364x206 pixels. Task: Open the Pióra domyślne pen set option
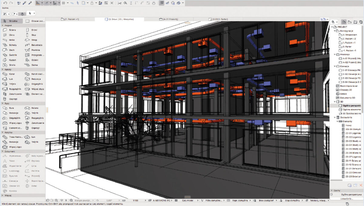click(x=214, y=201)
